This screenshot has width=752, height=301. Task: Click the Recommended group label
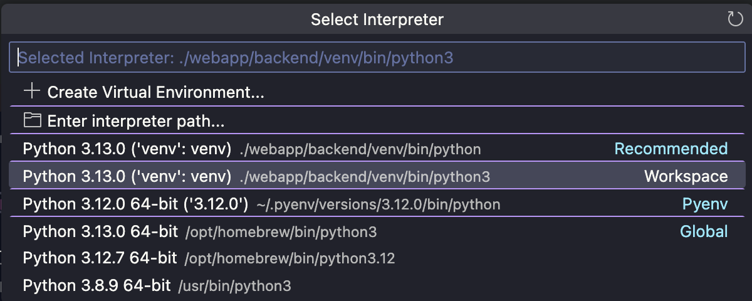pyautogui.click(x=671, y=149)
